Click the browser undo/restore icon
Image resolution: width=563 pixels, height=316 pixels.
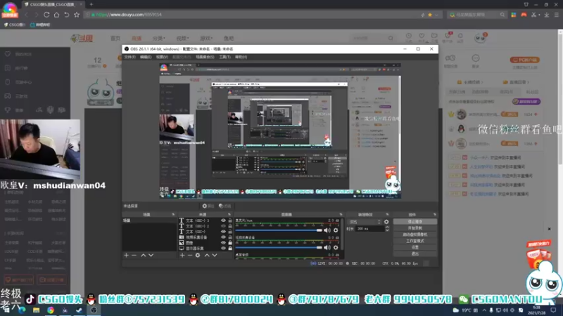pos(66,15)
